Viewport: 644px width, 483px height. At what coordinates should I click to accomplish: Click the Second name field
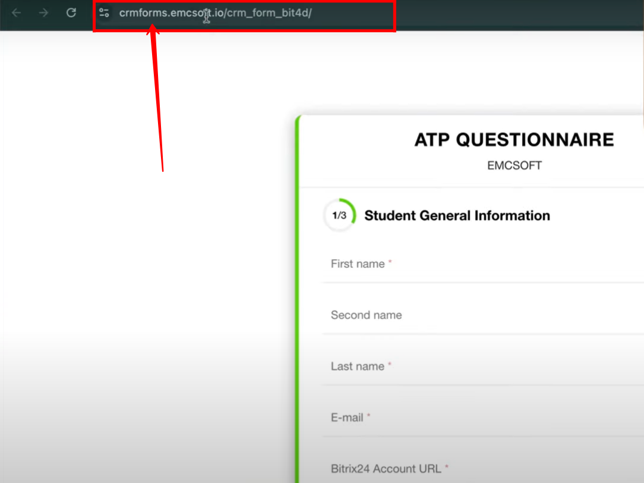tap(483, 315)
